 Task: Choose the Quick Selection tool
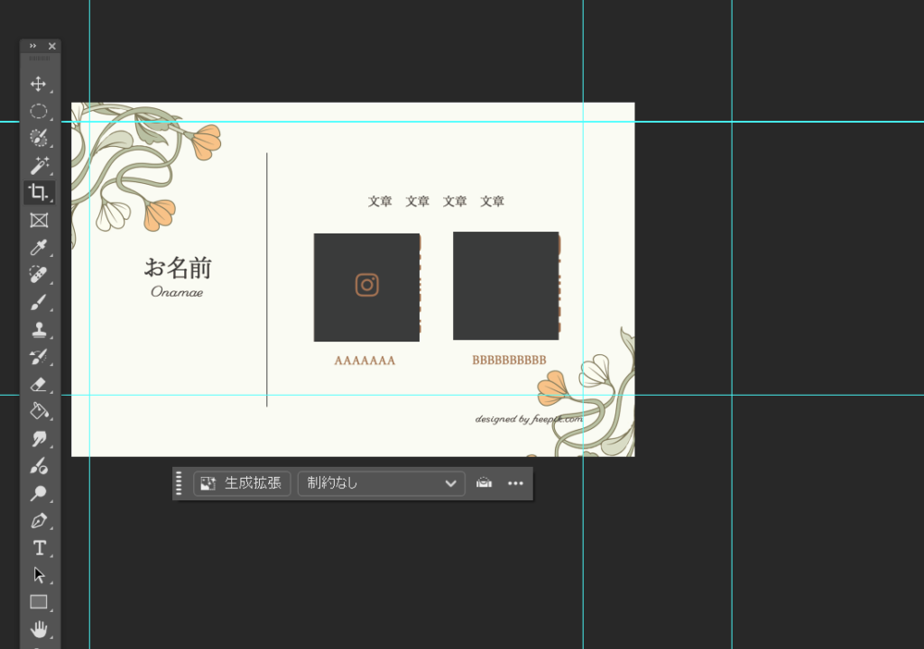pos(39,138)
